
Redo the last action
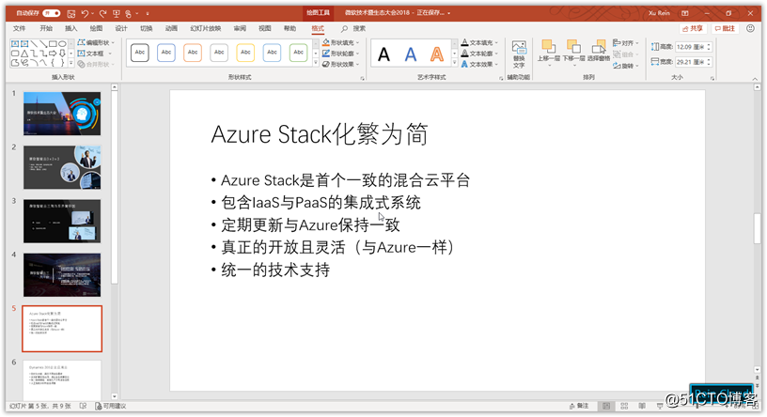click(102, 14)
